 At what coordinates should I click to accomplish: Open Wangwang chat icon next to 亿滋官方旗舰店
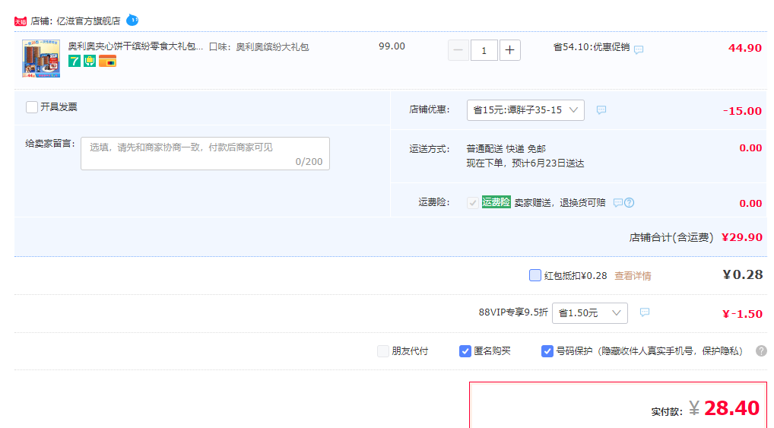tap(132, 21)
